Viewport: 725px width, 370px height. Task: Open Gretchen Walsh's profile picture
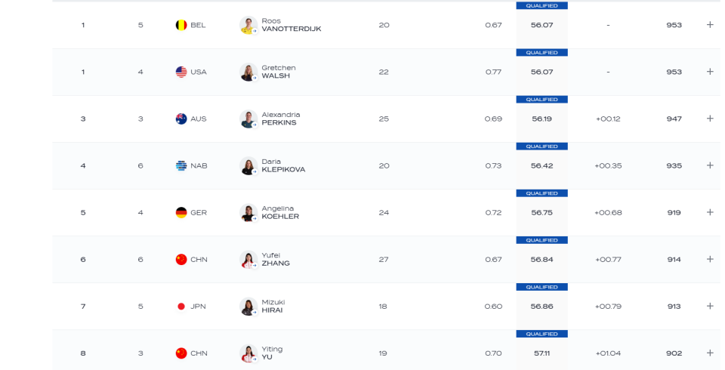(248, 72)
